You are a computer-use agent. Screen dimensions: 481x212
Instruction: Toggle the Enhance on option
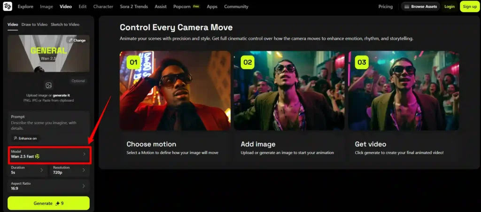pyautogui.click(x=25, y=138)
